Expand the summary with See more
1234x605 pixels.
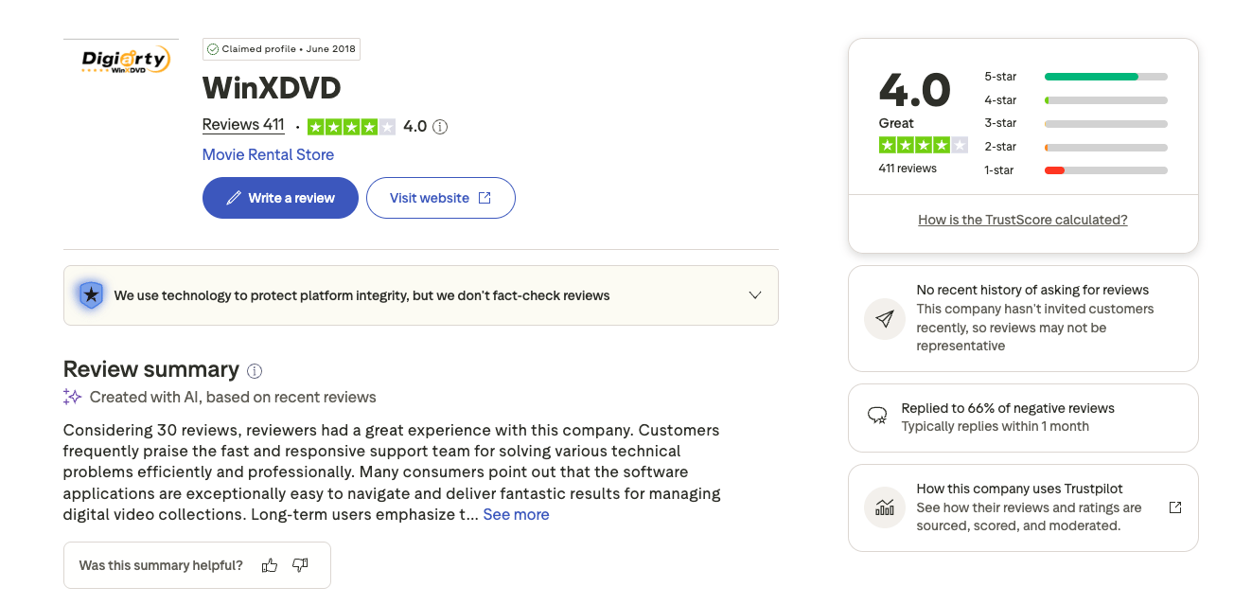516,514
